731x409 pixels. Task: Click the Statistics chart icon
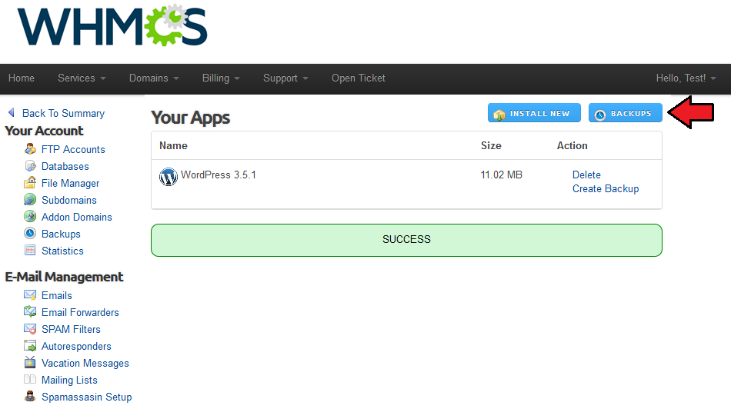[30, 250]
